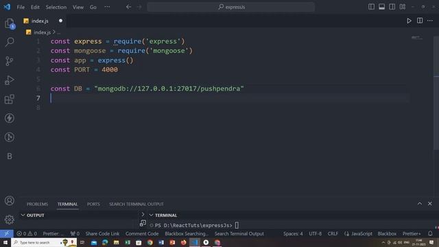
Task: Run the code with the play icon
Action: point(409,21)
